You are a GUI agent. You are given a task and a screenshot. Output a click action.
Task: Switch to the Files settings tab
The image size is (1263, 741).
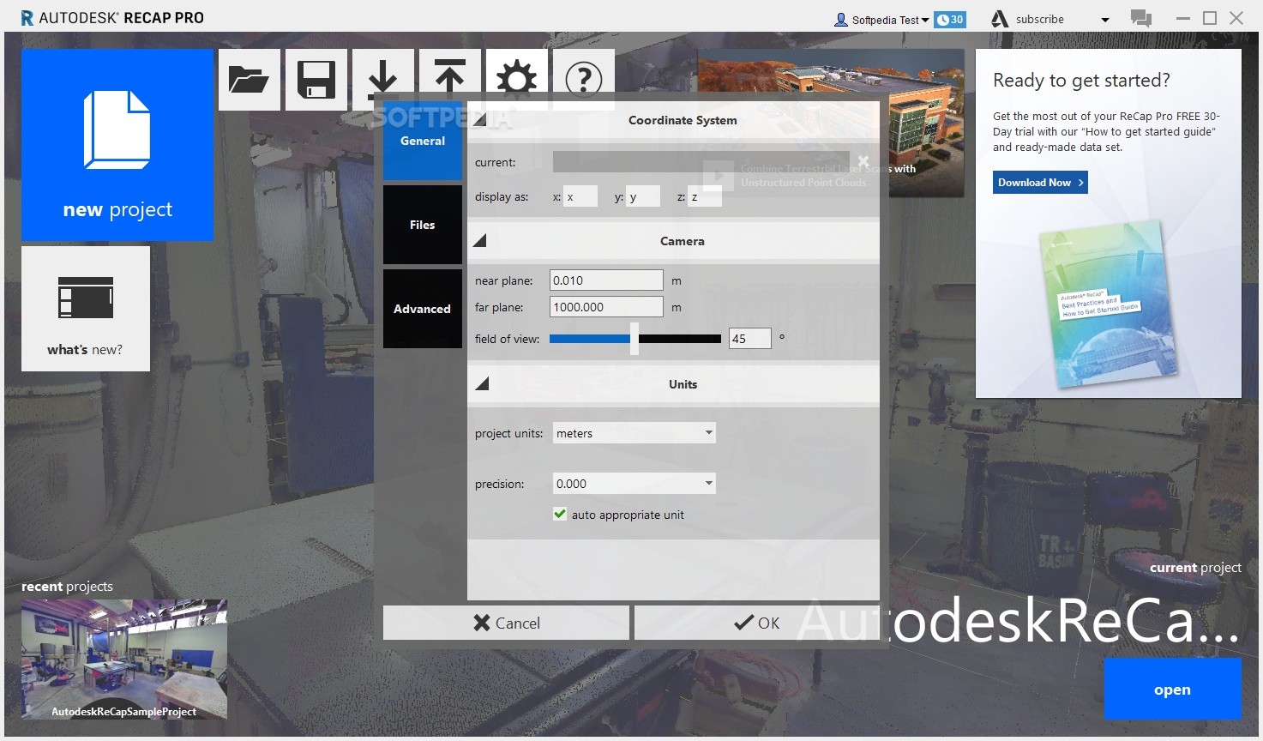423,225
